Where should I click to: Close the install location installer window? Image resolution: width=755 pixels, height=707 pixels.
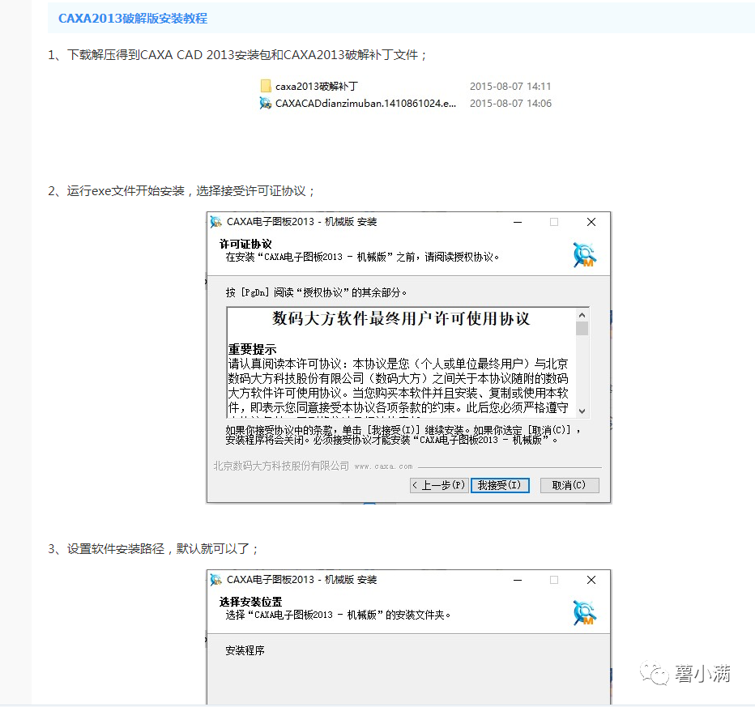pos(591,580)
